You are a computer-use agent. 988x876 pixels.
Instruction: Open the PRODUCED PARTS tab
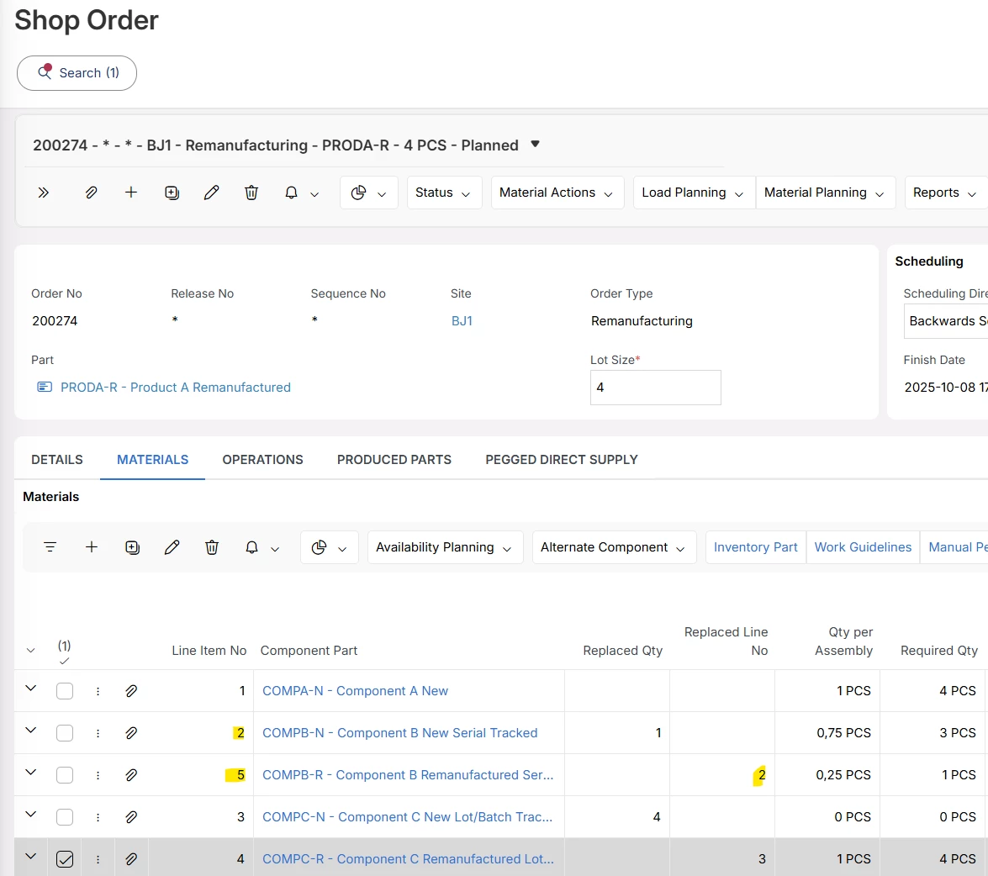pyautogui.click(x=394, y=460)
